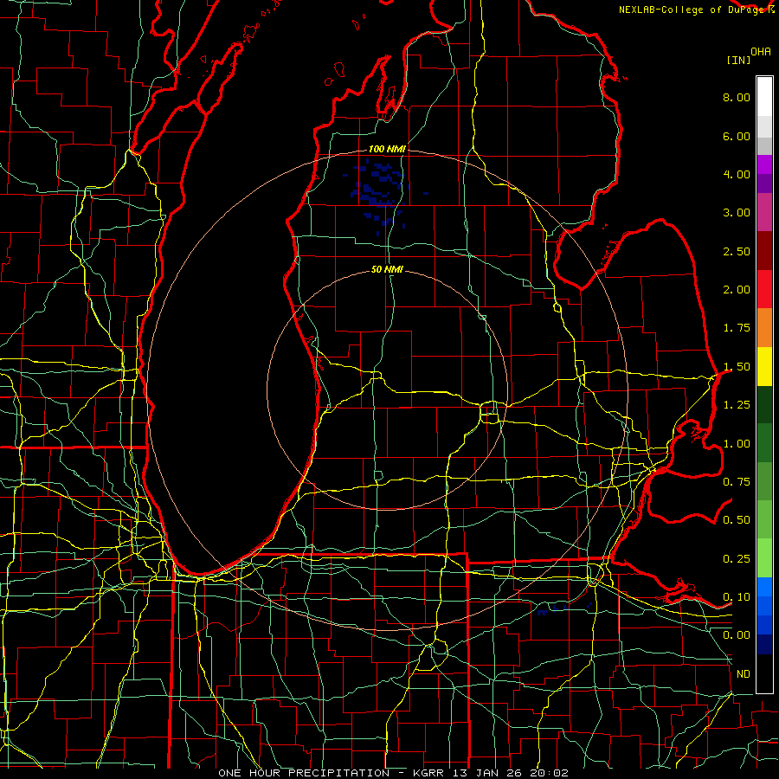779x779 pixels.
Task: Select the ND legend label
Action: 744,674
